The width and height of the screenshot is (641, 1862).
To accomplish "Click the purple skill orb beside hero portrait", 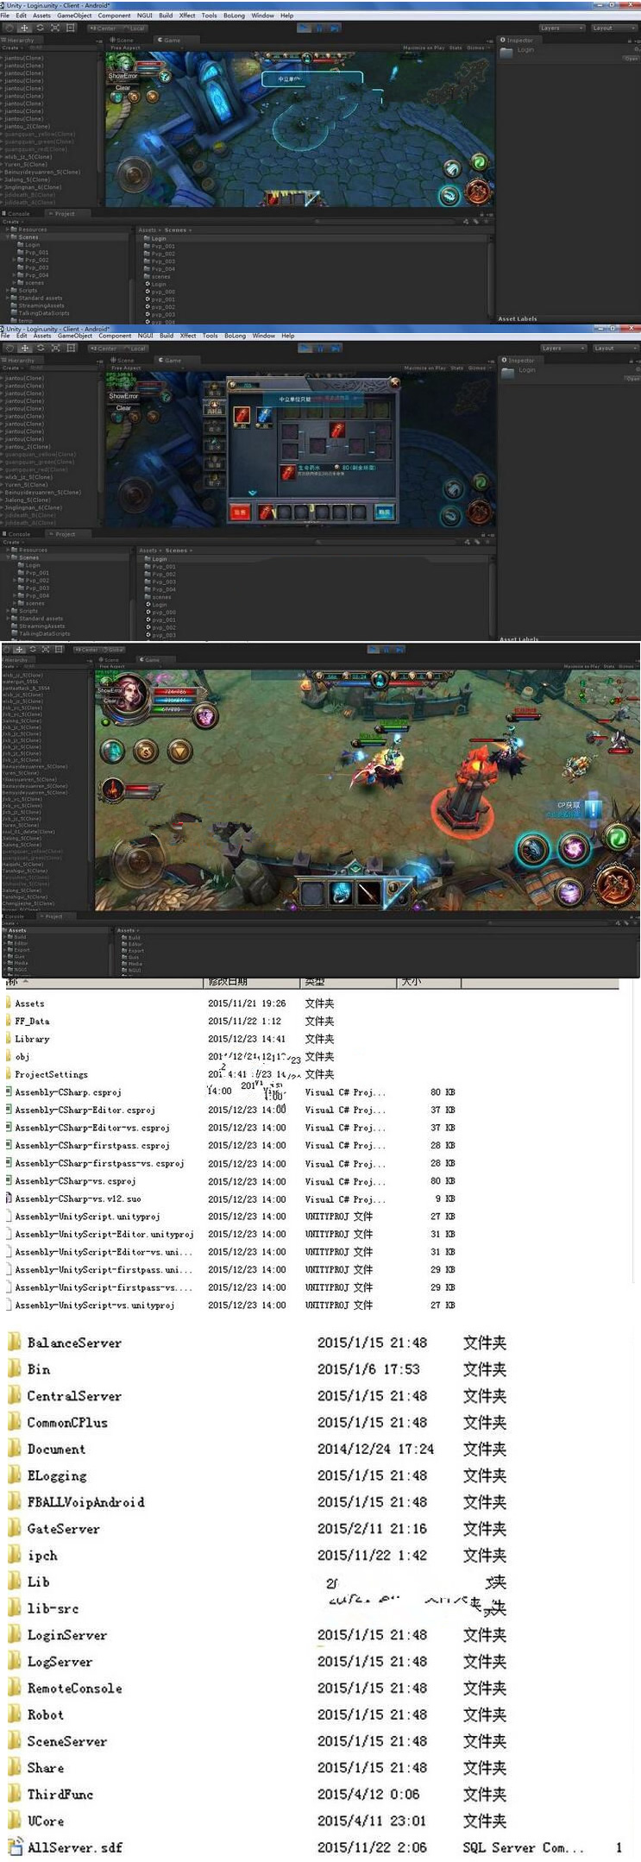I will tap(205, 716).
